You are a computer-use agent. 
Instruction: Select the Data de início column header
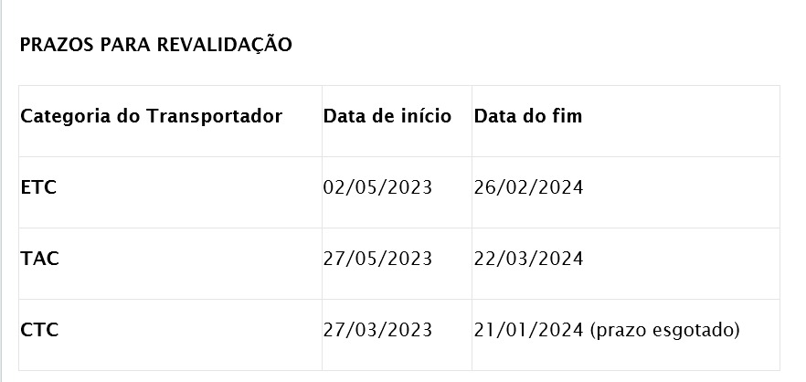387,116
